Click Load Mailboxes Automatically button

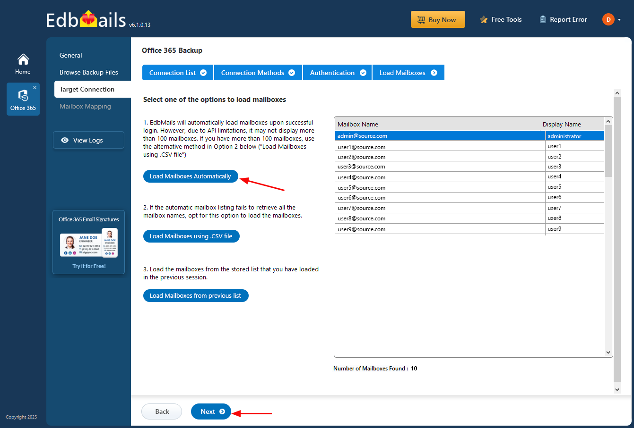point(191,176)
